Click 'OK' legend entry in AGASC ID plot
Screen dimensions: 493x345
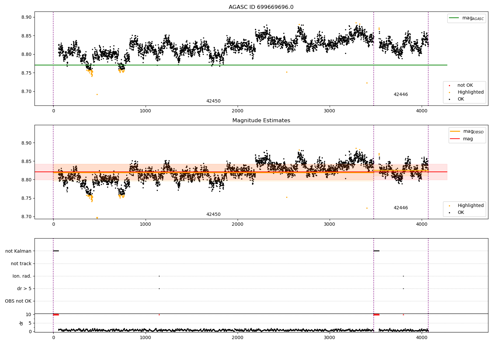(x=457, y=99)
